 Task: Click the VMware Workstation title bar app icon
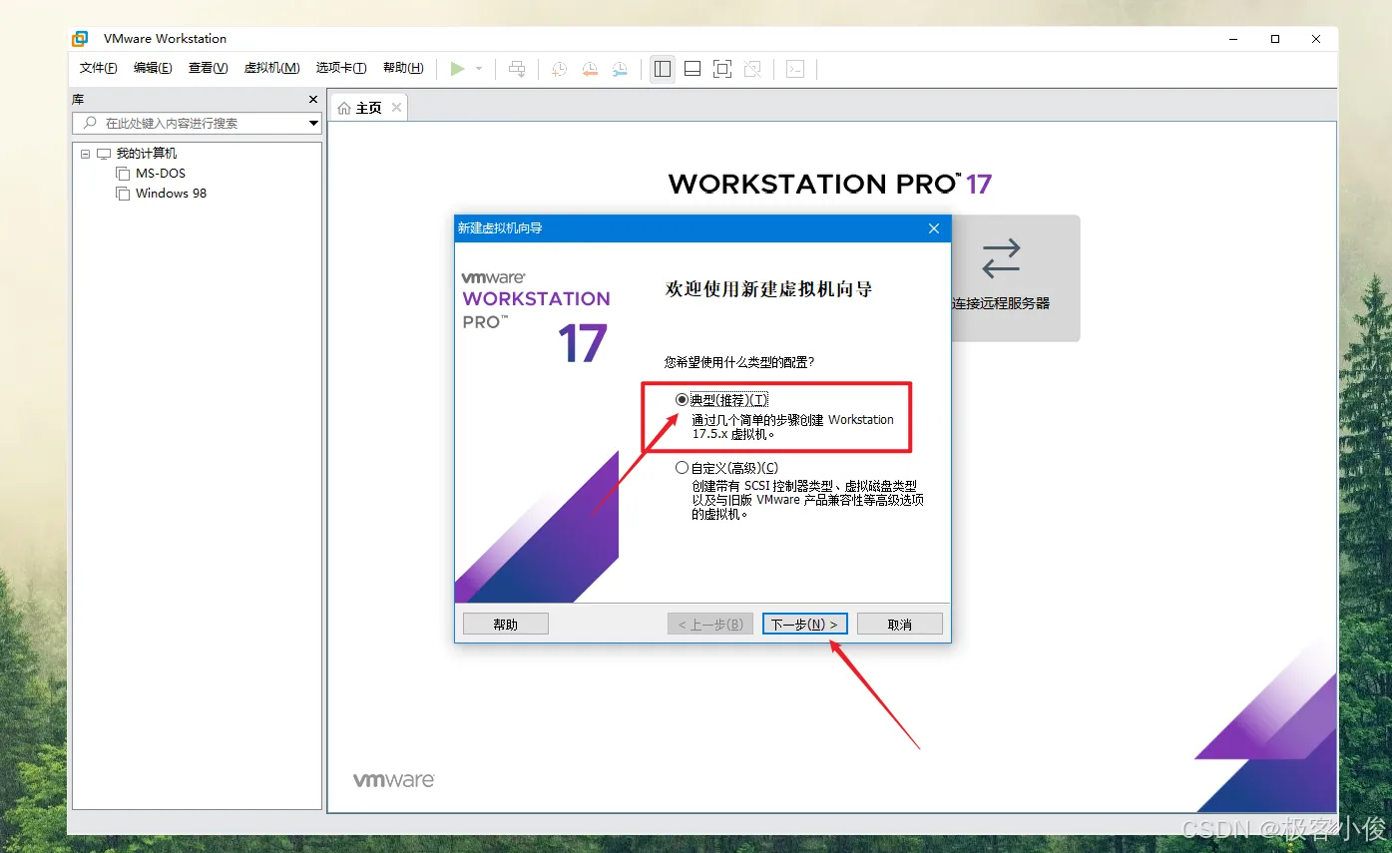(x=80, y=39)
